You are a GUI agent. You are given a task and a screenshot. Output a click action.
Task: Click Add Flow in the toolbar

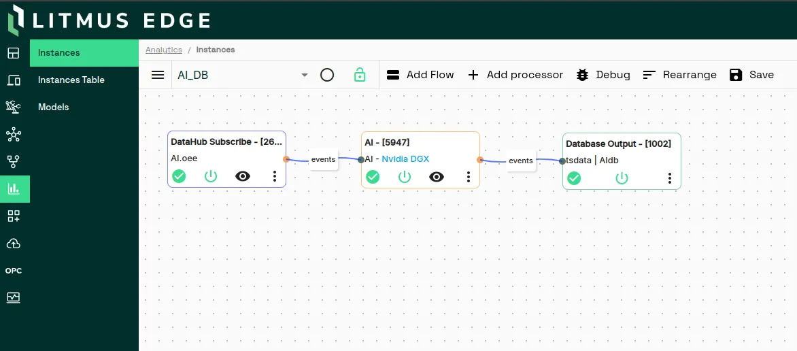point(420,75)
